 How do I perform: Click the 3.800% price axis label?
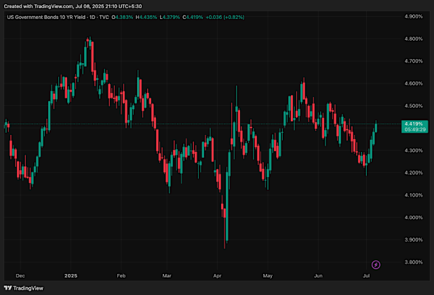click(414, 262)
